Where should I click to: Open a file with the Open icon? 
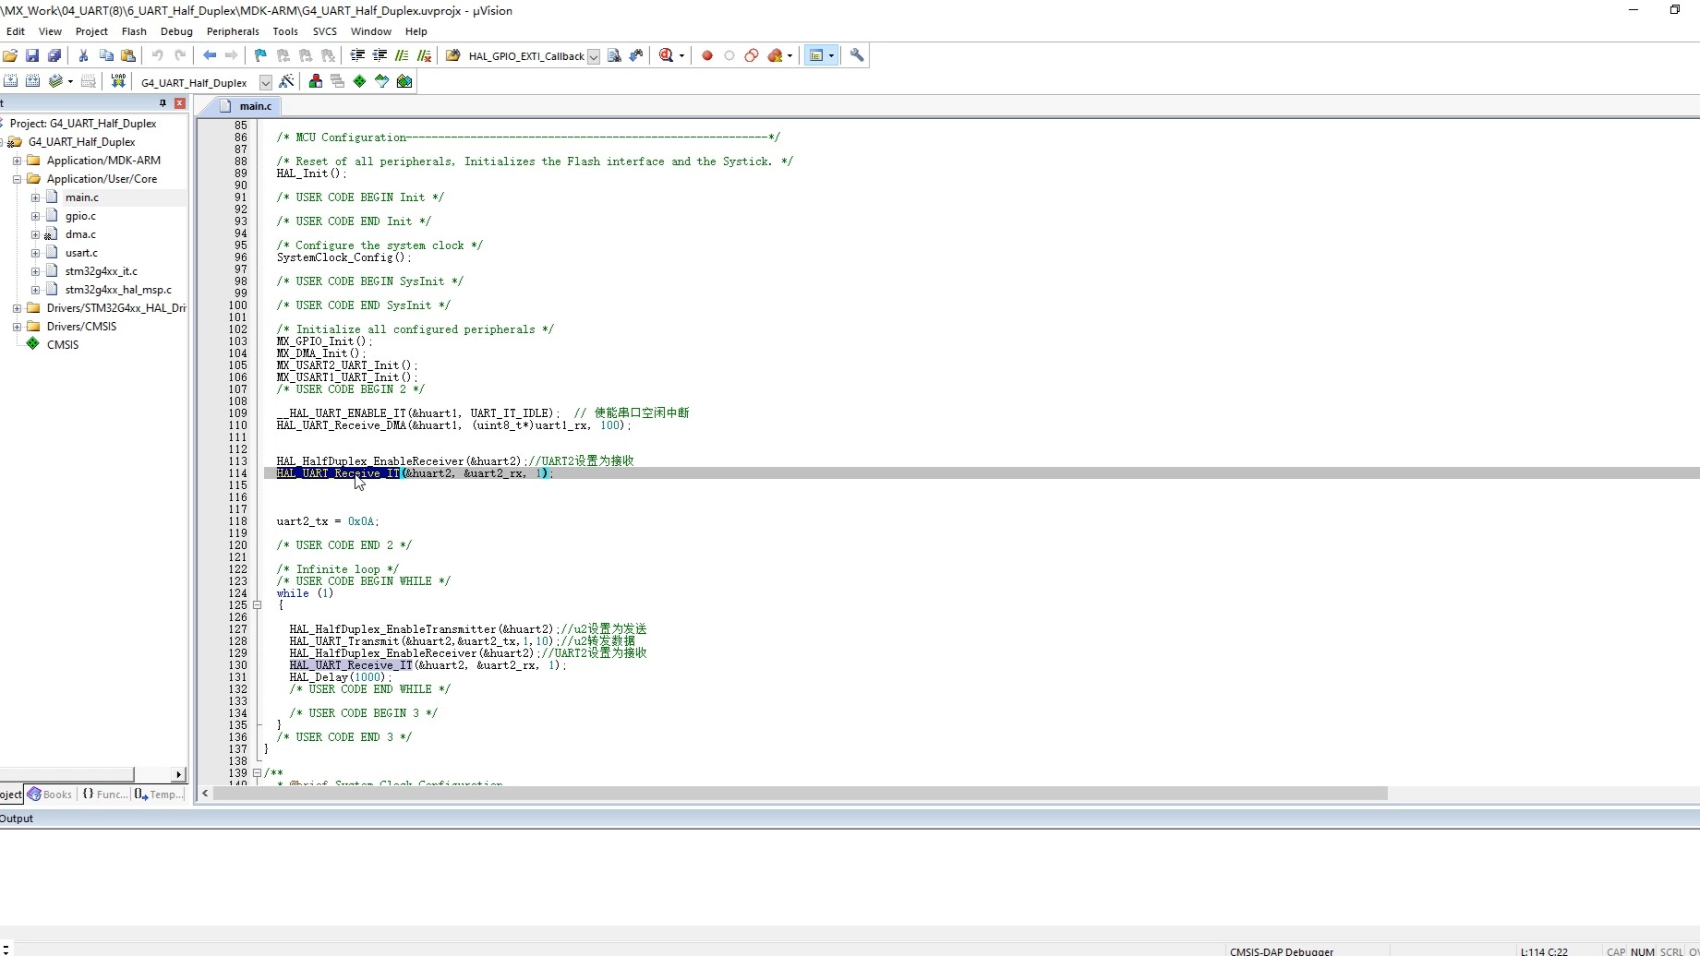click(x=10, y=55)
